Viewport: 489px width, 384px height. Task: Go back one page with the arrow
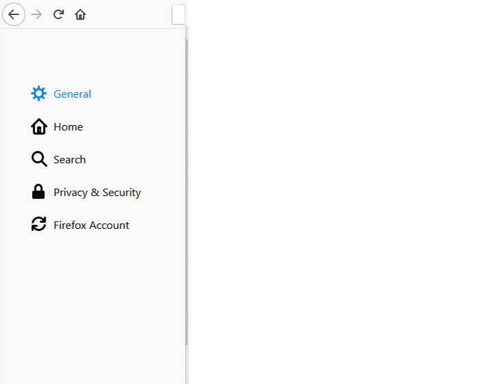[x=14, y=14]
